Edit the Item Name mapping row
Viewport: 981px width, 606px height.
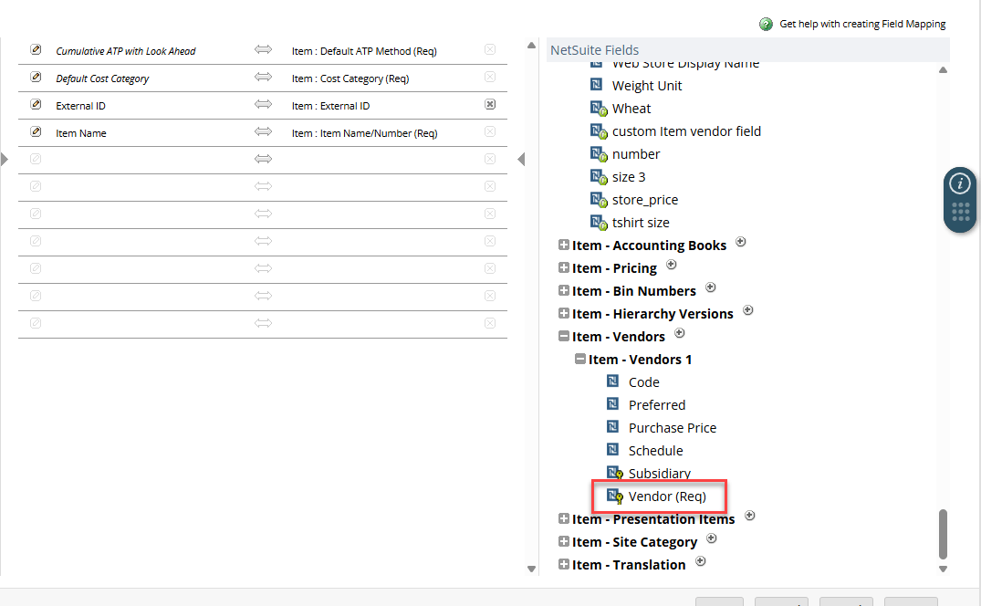[36, 132]
